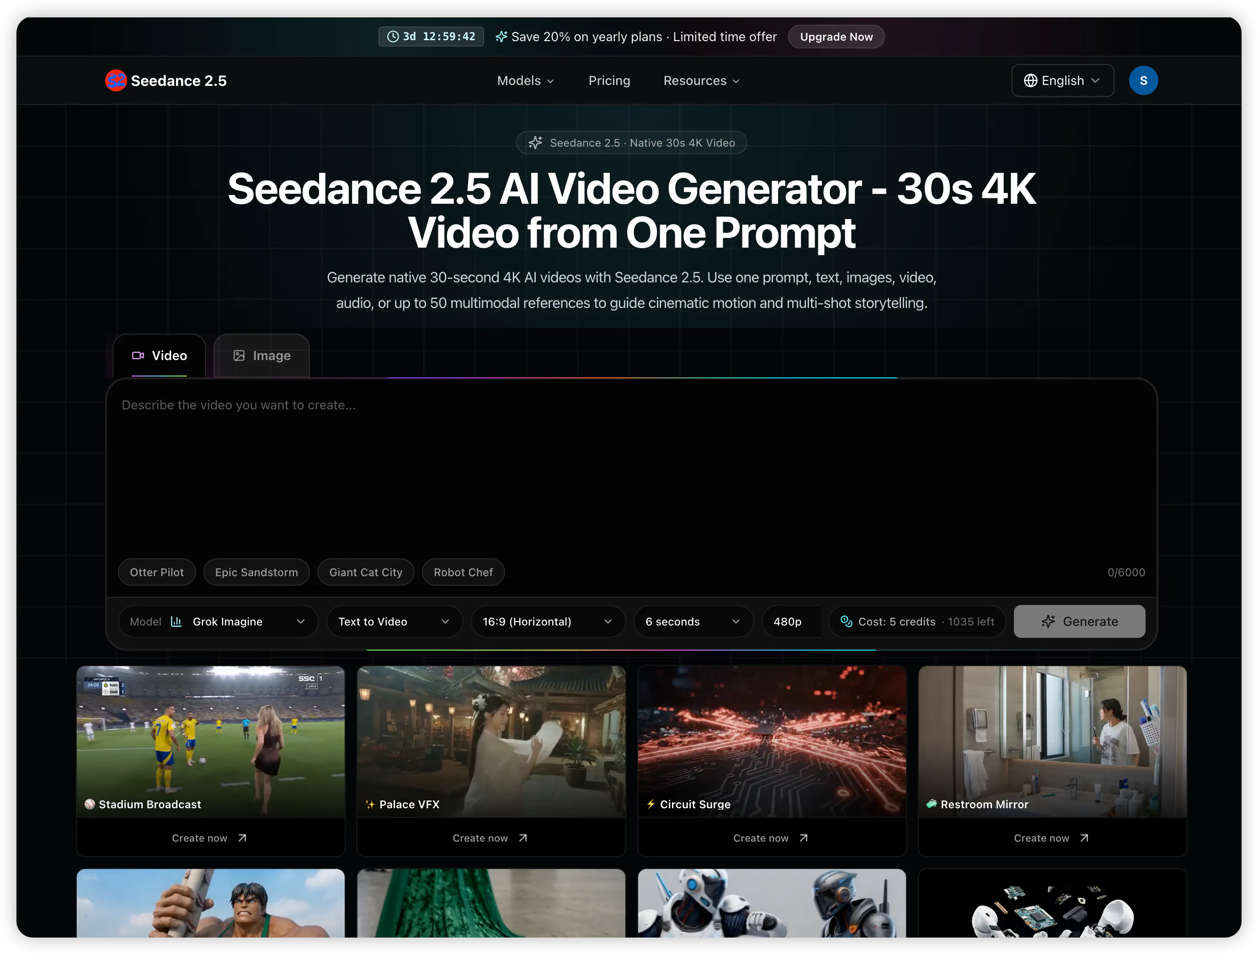
Task: Click the picture icon on Image tab
Action: click(x=239, y=356)
